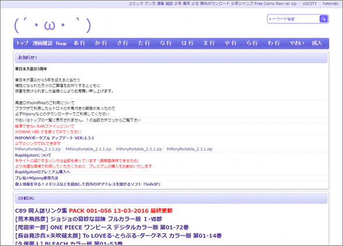Viewport: 343px width, 246px height.
Task: Click 解凍できないRARファイルについて red link
Action: point(45,126)
